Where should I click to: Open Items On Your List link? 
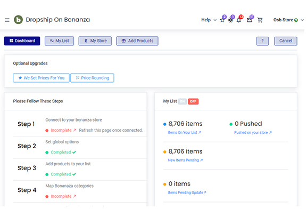click(185, 133)
